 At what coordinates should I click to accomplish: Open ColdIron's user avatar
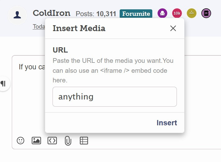coord(17,15)
